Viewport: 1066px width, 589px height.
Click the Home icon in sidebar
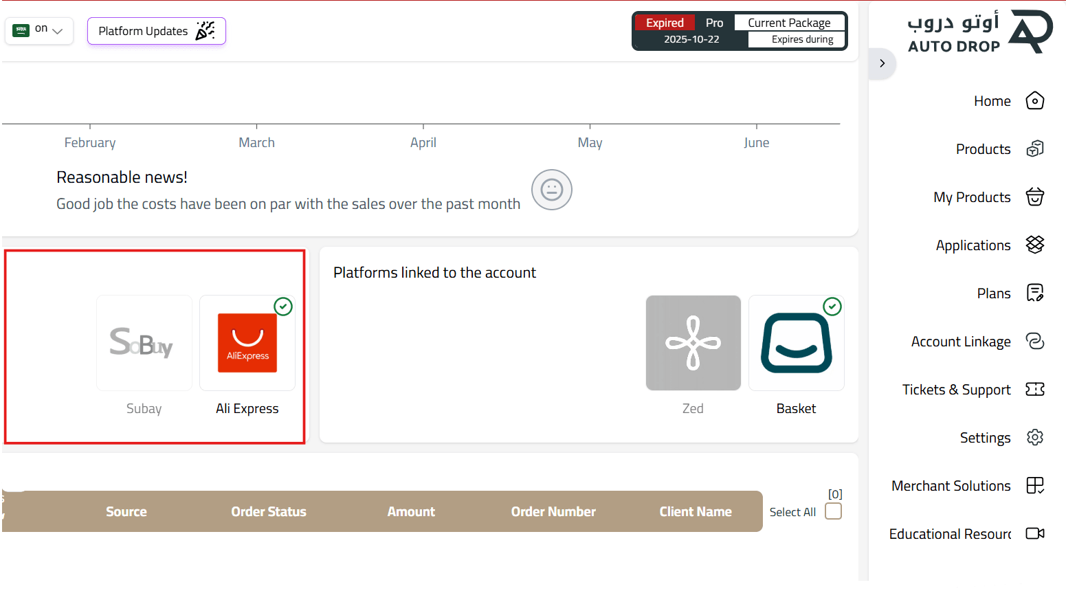pyautogui.click(x=1034, y=101)
